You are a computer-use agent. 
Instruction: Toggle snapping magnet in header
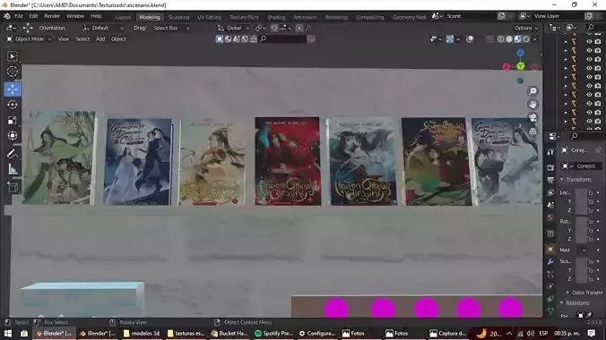(273, 28)
